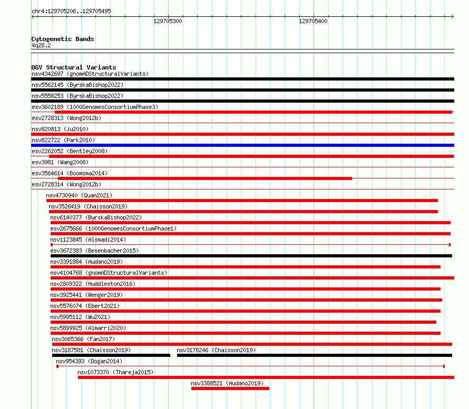Select nsv3526419 (Chaisson2019) variant
The height and width of the screenshot is (409, 469).
[x=88, y=206]
